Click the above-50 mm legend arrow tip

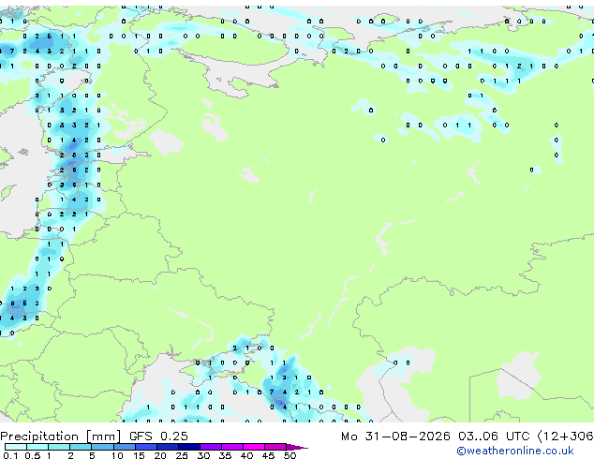coord(297,448)
